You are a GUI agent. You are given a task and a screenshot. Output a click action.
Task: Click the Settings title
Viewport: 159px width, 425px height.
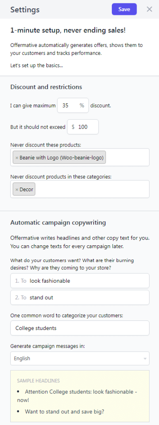tap(25, 10)
